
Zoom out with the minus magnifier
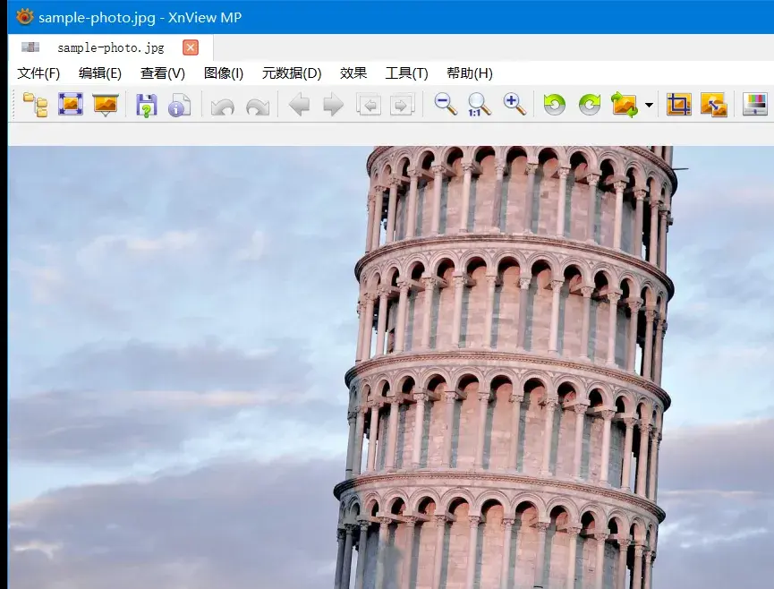446,105
